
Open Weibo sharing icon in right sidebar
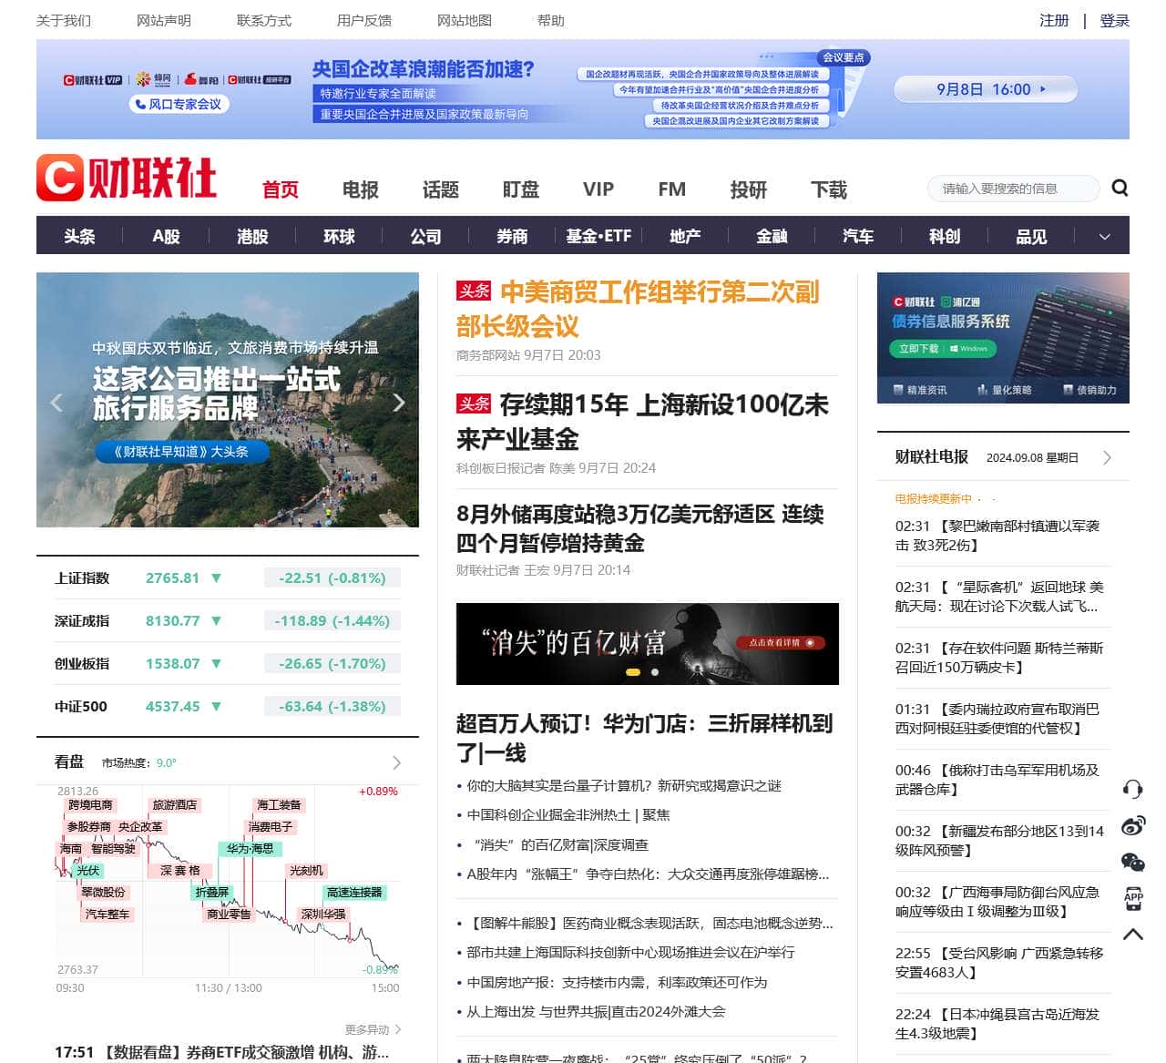tap(1132, 824)
